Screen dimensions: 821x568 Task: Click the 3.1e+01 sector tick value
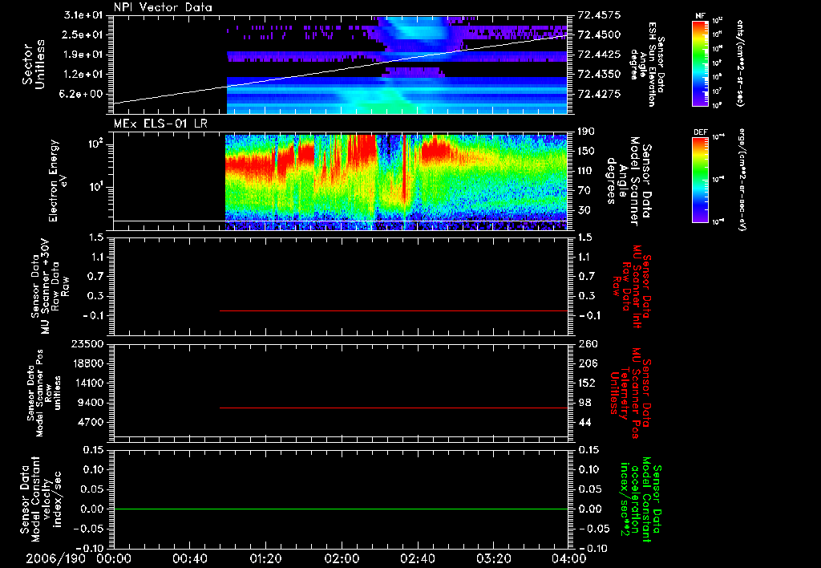pos(83,15)
